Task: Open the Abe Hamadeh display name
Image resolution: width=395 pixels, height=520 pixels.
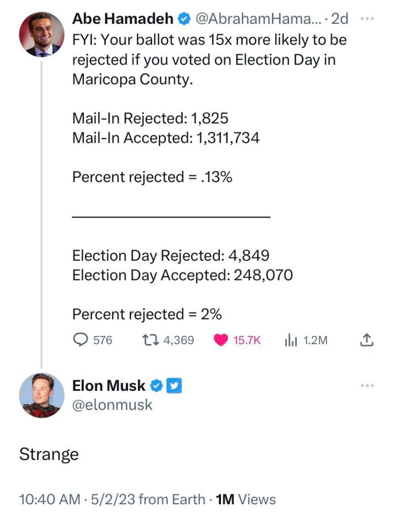Action: 122,19
